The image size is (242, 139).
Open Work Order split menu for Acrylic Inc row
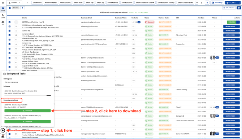238,31
